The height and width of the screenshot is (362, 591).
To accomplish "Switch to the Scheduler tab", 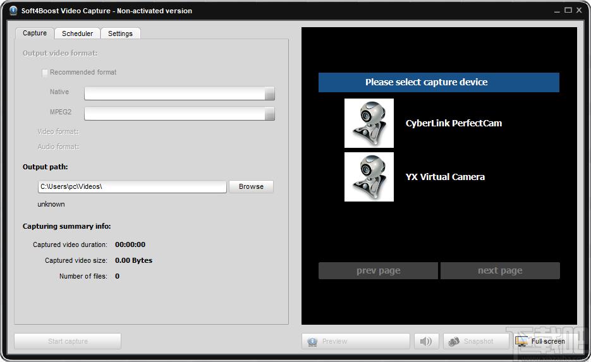I will coord(77,33).
